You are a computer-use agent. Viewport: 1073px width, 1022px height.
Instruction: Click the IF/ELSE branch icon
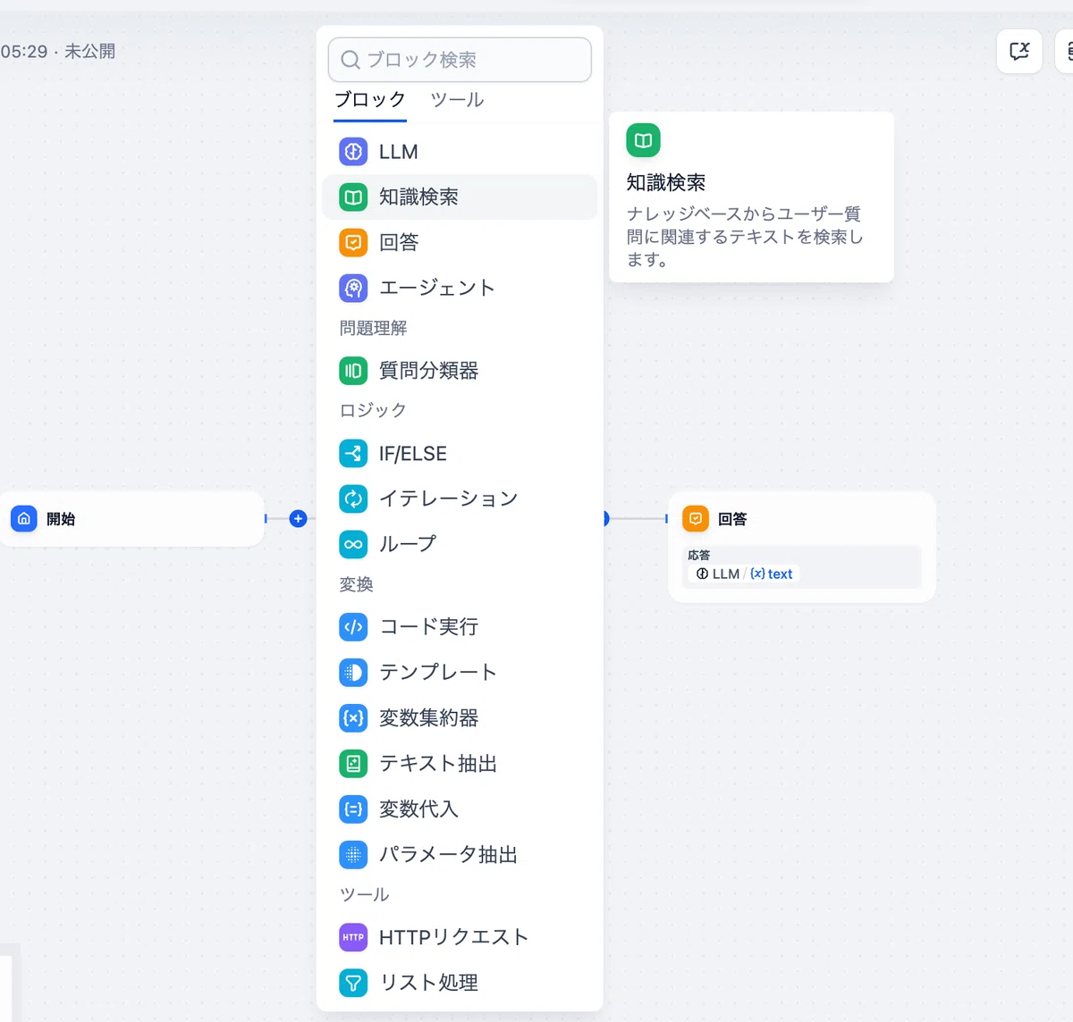click(x=353, y=454)
